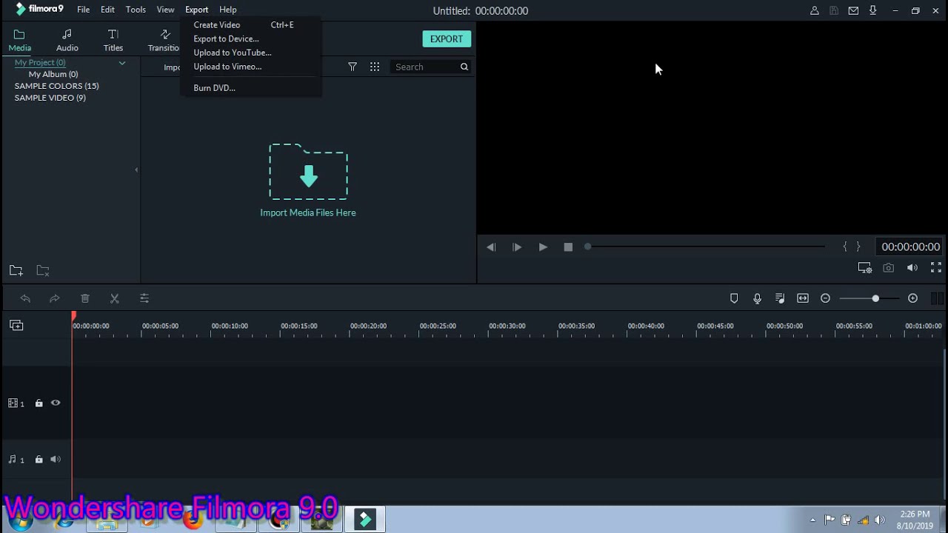Stop the preview playback
This screenshot has height=533, width=948.
tap(568, 247)
